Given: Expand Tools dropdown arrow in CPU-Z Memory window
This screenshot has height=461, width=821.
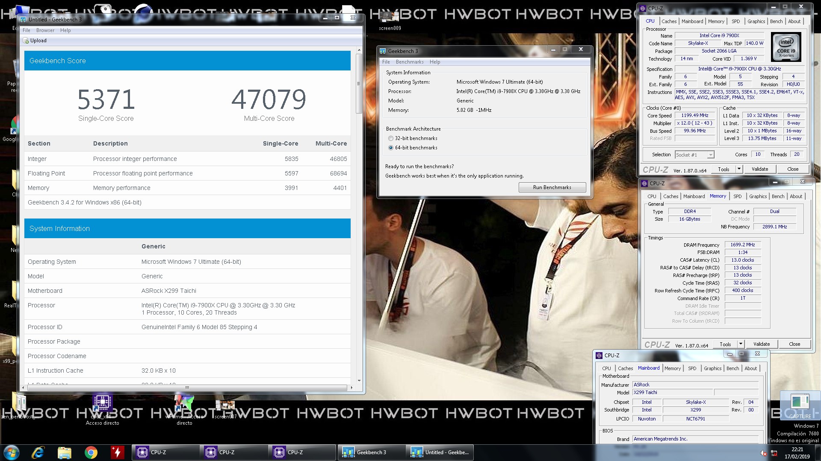Looking at the screenshot, I should point(740,344).
